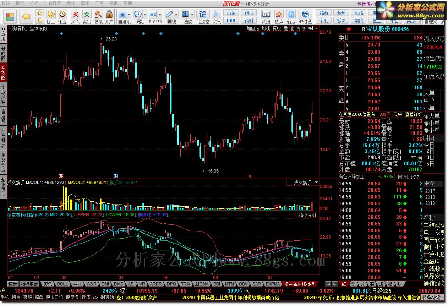448x305 pixels.
Task: Expand the 周期 dropdown arrow
Action: pos(145,15)
